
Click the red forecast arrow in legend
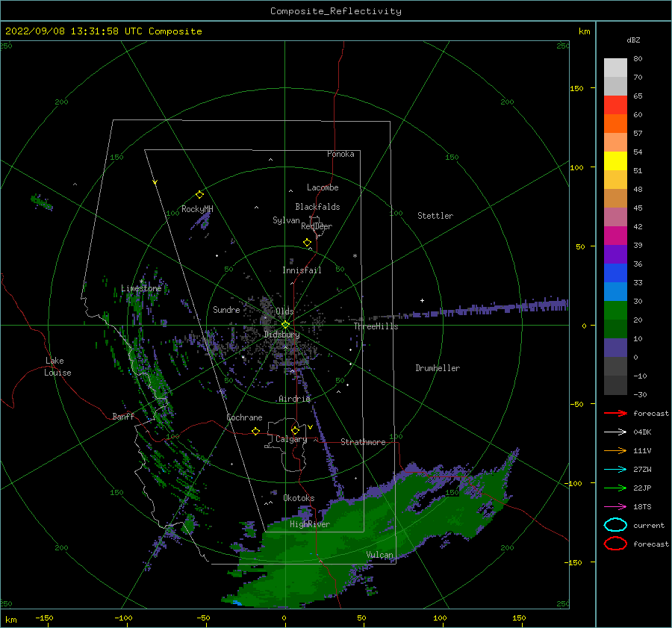[615, 413]
